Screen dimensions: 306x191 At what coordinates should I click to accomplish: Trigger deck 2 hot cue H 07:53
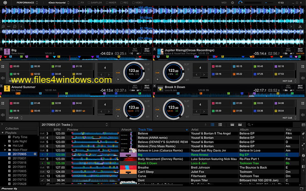(x=284, y=74)
